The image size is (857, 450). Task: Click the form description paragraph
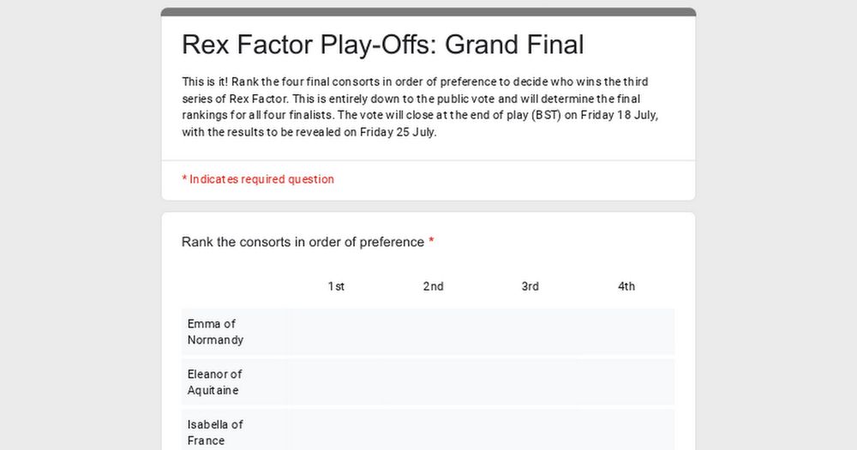pyautogui.click(x=420, y=106)
